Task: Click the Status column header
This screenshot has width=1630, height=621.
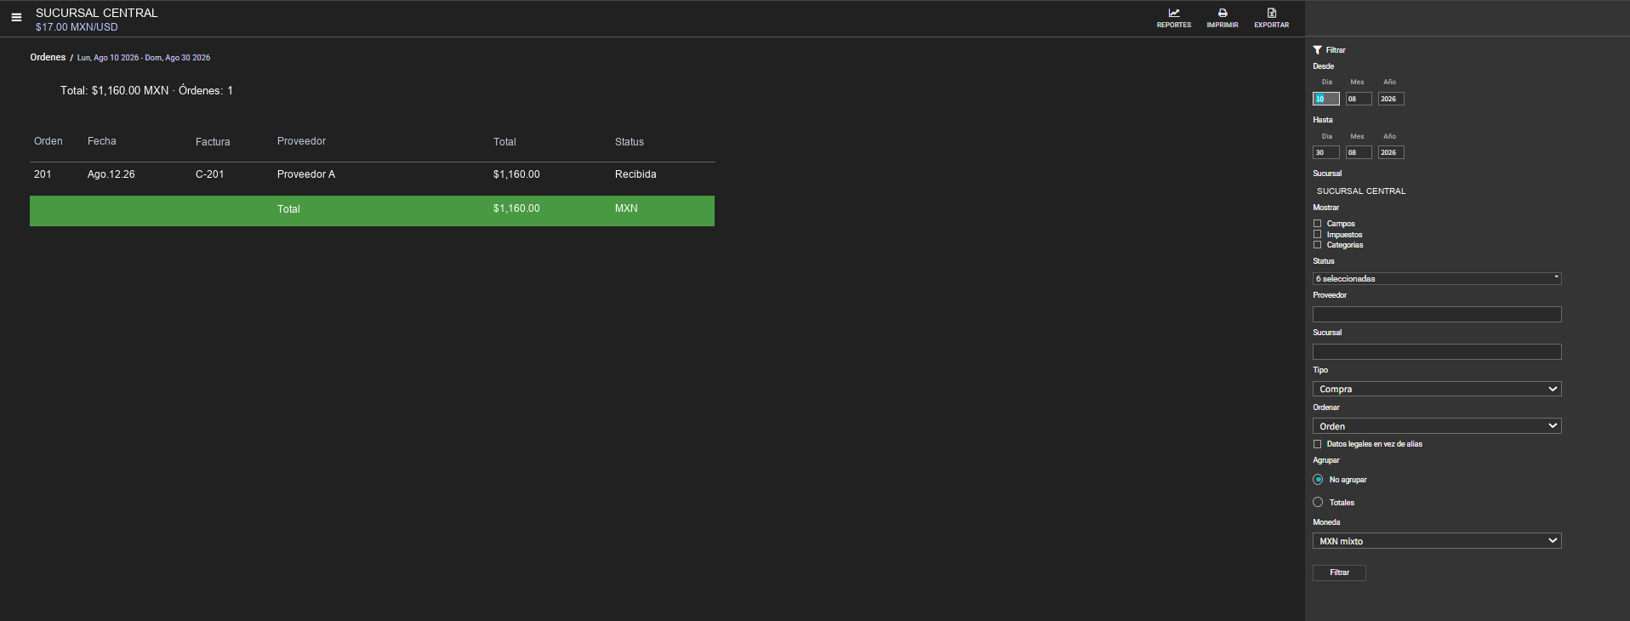Action: tap(630, 142)
